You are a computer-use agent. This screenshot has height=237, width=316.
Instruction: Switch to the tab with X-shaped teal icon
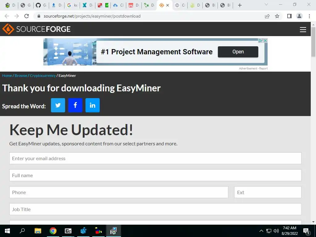pyautogui.click(x=87, y=6)
